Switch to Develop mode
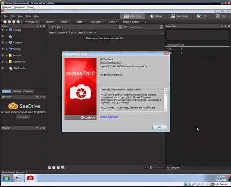Screen dimensions: 231x187 tap(179, 16)
